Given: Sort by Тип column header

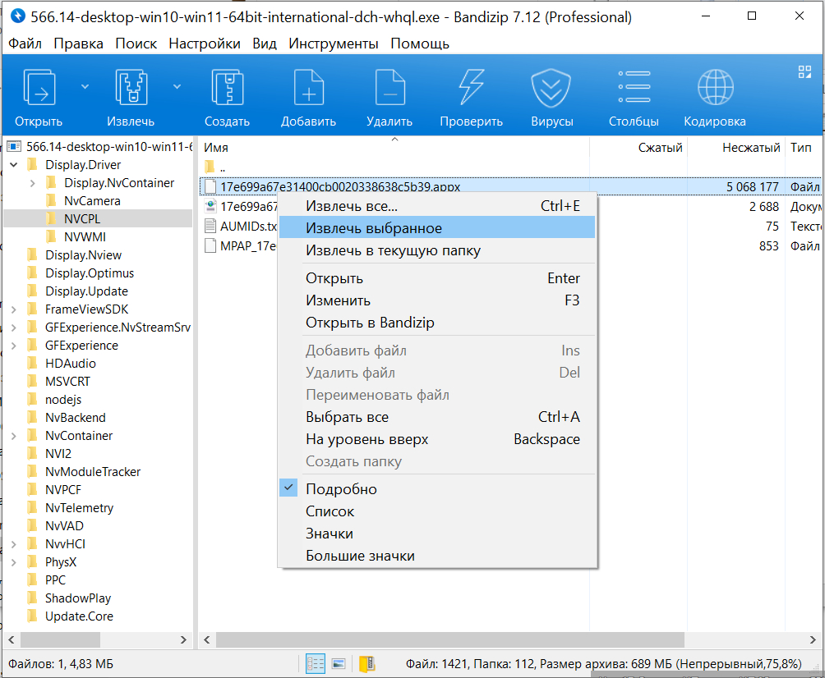Looking at the screenshot, I should (x=804, y=148).
